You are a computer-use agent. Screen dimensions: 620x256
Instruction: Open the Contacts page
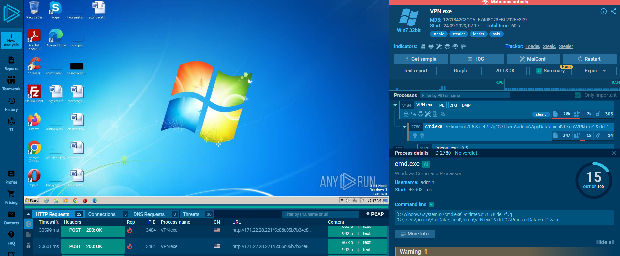(x=11, y=218)
